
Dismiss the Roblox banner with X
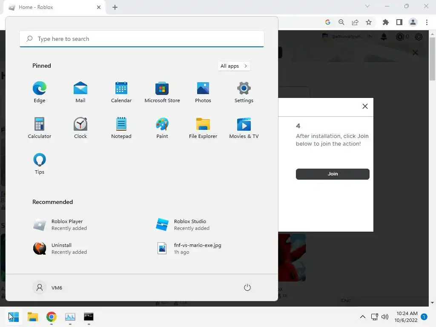[415, 52]
